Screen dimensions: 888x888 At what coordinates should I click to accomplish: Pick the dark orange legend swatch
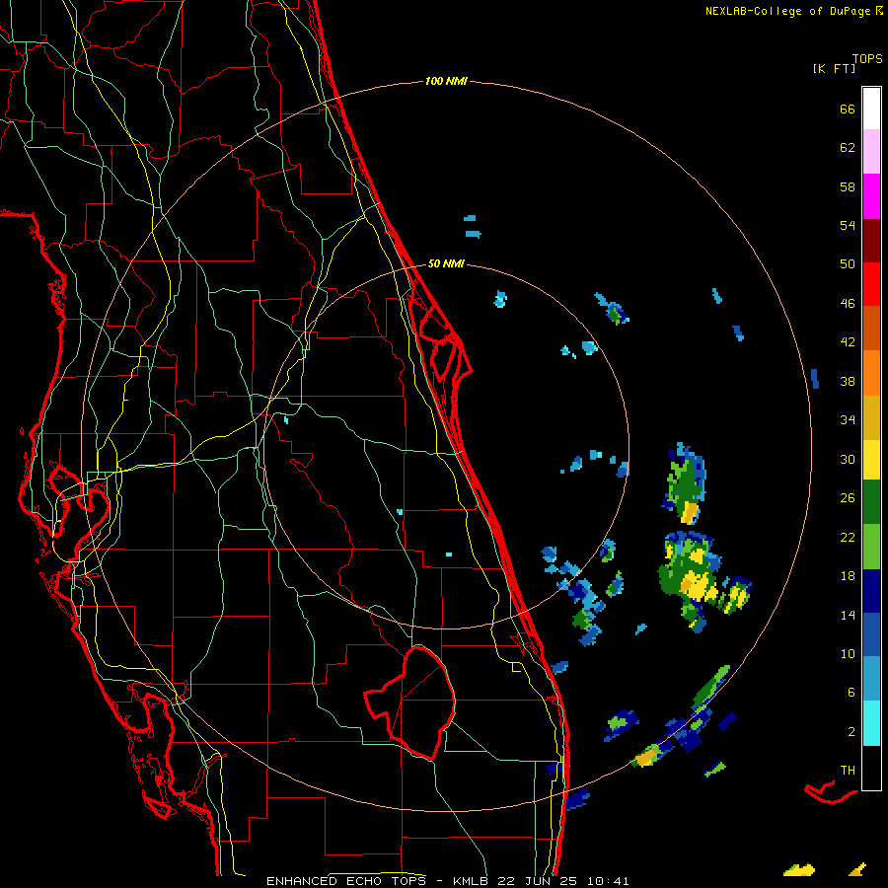point(871,329)
